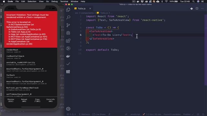Click the LF end-of-line indicator

(x=126, y=114)
